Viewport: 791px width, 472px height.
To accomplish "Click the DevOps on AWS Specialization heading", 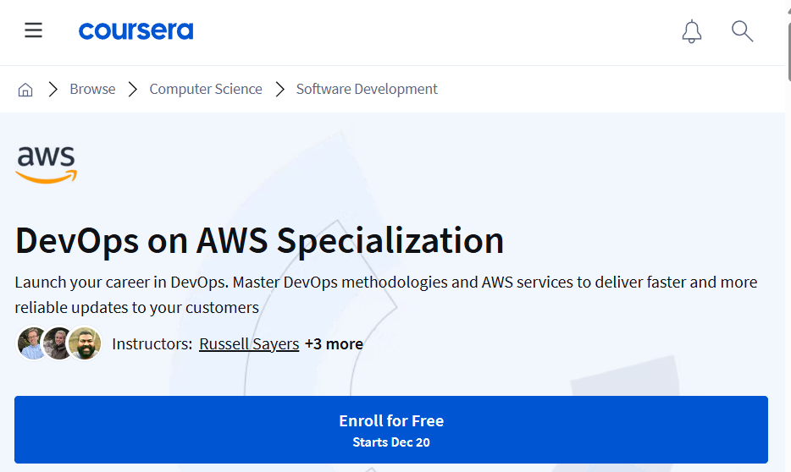I will (x=259, y=241).
